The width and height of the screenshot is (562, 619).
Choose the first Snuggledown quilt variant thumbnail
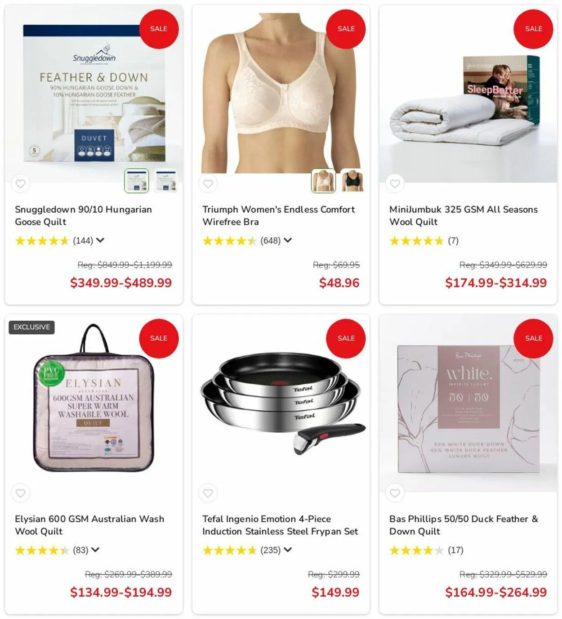[x=136, y=181]
